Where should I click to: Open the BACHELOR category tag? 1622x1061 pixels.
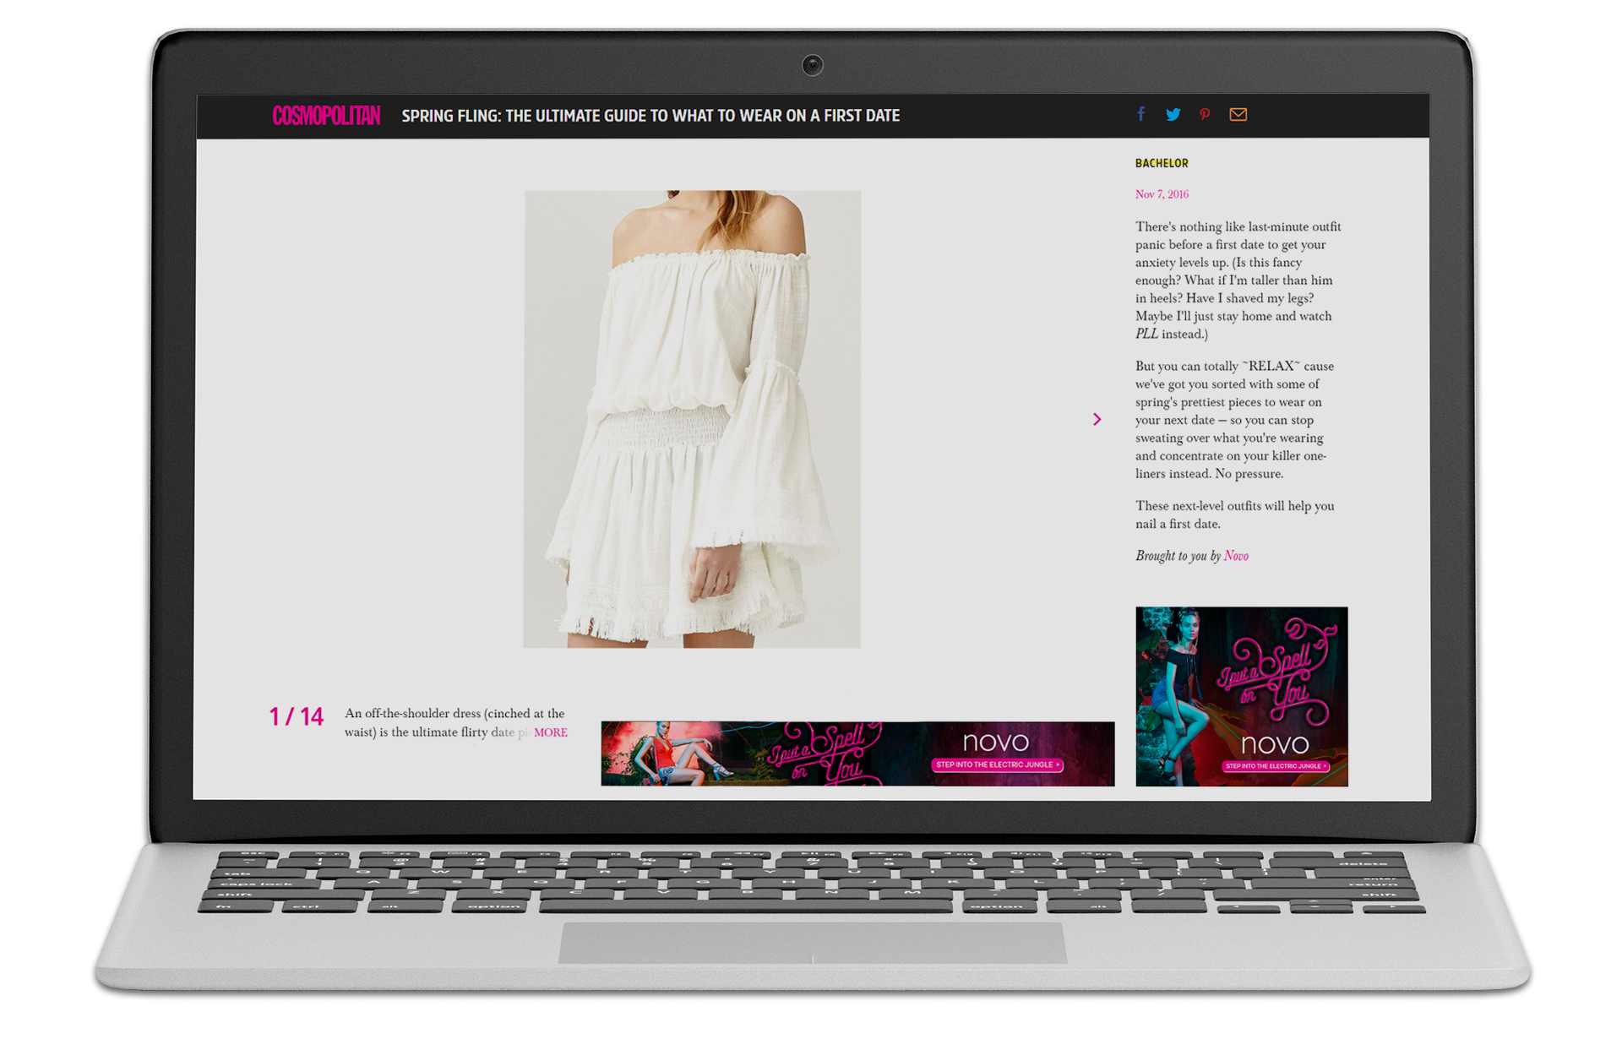[1161, 163]
